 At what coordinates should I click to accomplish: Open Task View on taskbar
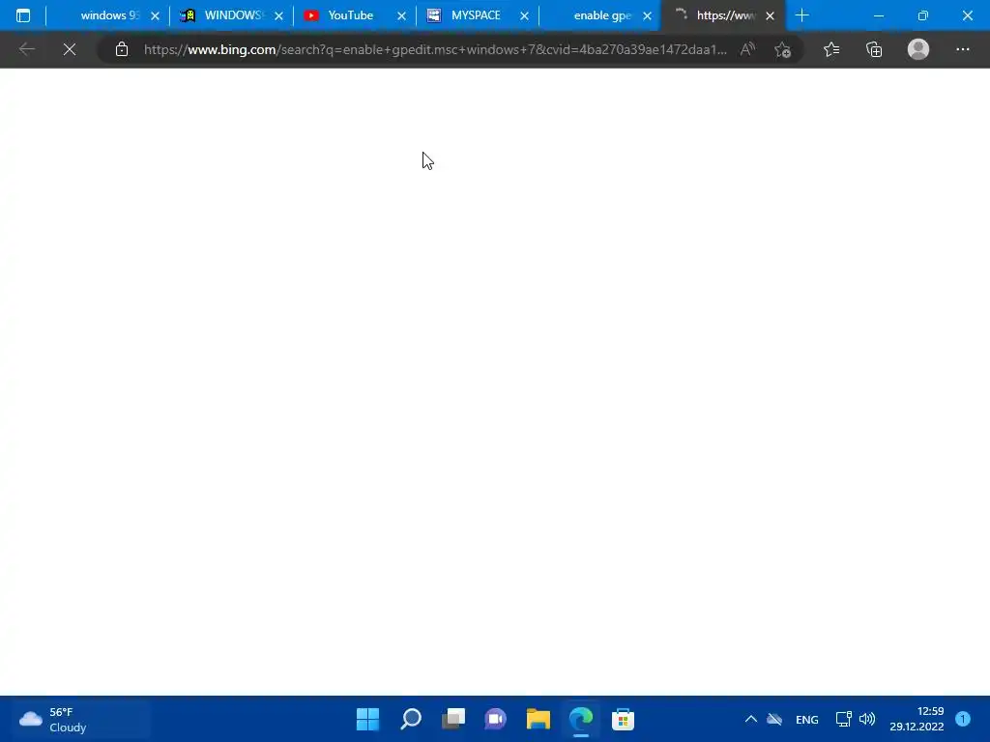pyautogui.click(x=453, y=719)
